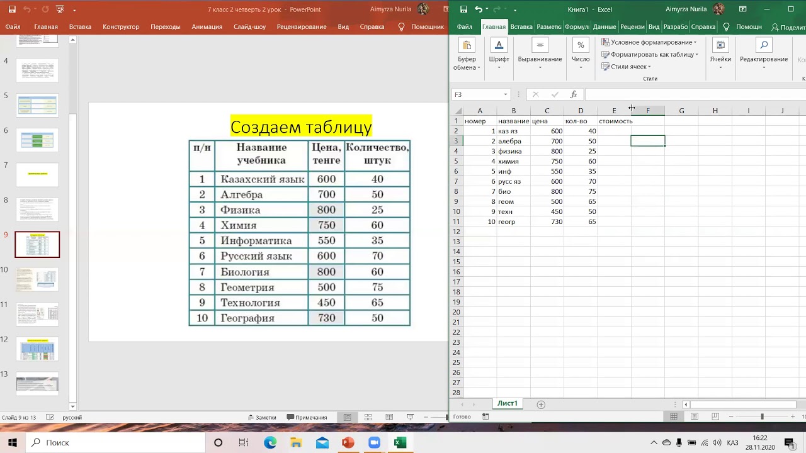Viewport: 806px width, 453px height.
Task: Open the PowerPoint Переходы tab
Action: (166, 27)
